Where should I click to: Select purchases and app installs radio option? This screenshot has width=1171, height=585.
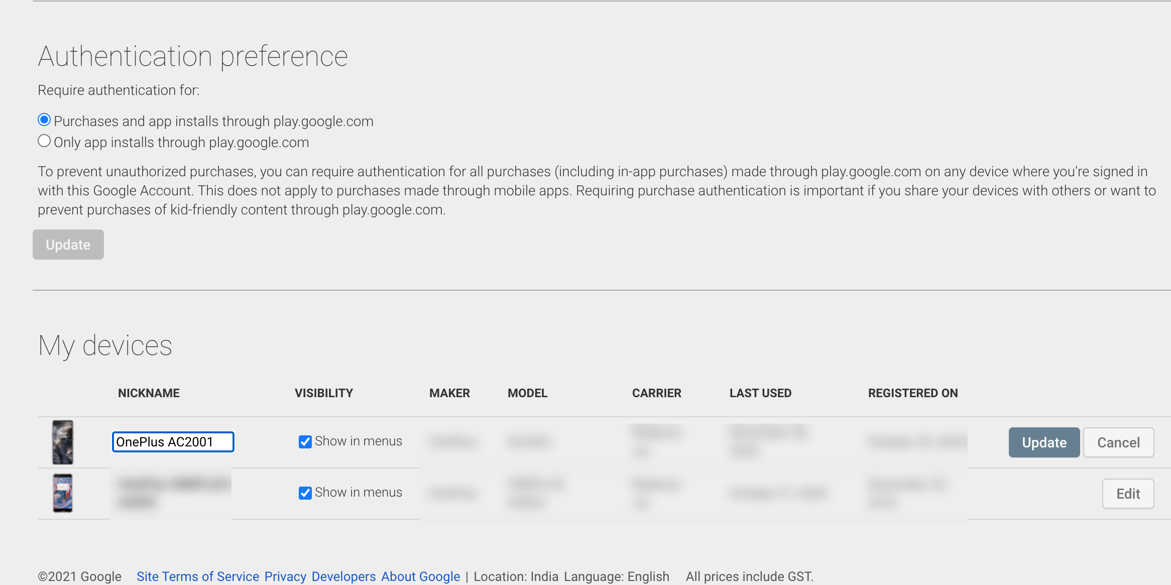point(44,120)
